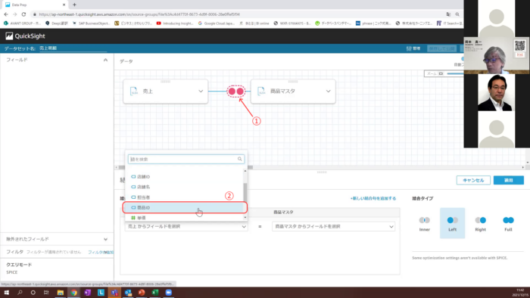This screenshot has height=298, width=530.
Task: Click the QR code in presenter video tile
Action: tap(519, 45)
